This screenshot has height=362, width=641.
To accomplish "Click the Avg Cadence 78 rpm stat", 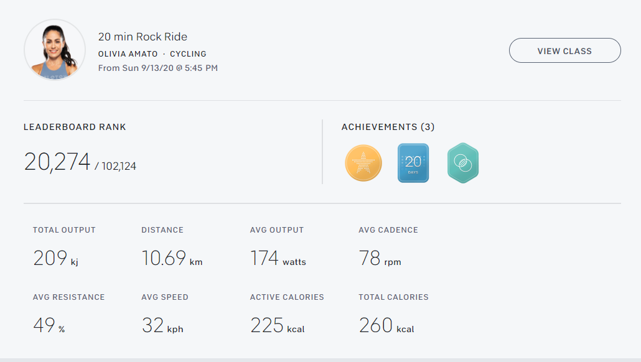I will (380, 258).
